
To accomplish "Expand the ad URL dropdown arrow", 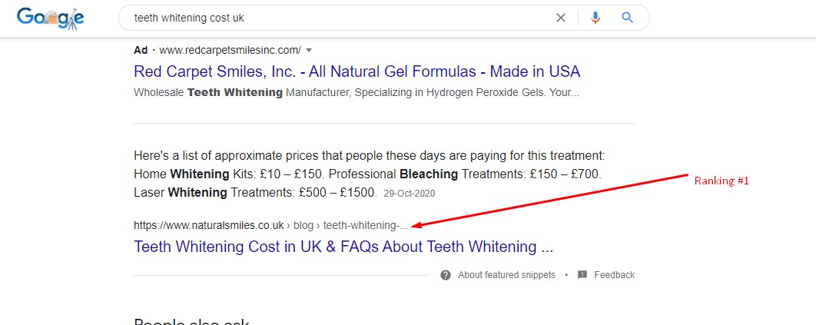I will (309, 50).
